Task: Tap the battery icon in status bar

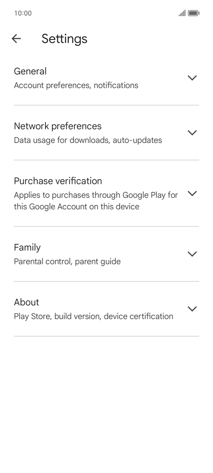Action: pos(193,14)
